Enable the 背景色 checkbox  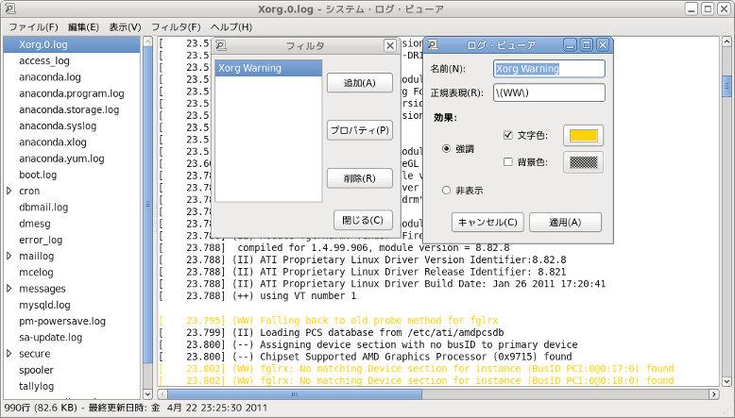tap(508, 162)
